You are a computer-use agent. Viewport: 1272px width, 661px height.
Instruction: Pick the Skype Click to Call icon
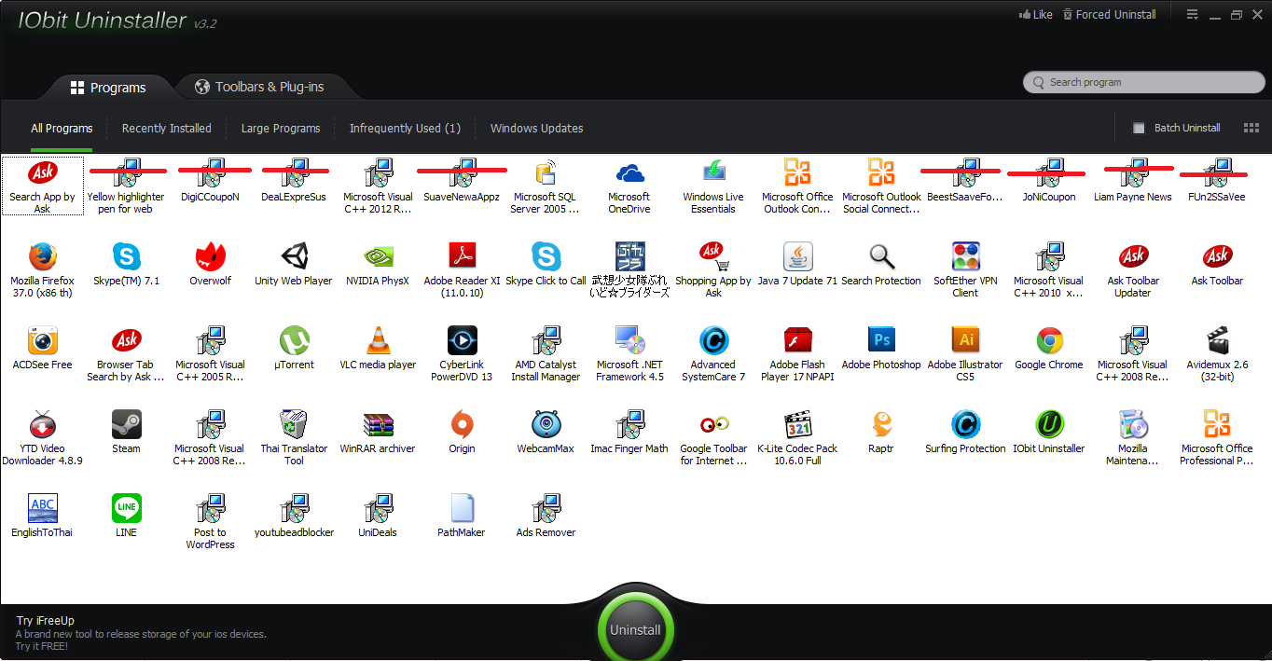coord(546,256)
